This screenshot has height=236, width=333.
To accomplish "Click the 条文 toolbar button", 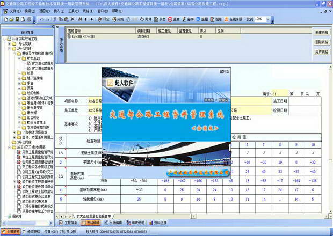I will tap(160, 19).
